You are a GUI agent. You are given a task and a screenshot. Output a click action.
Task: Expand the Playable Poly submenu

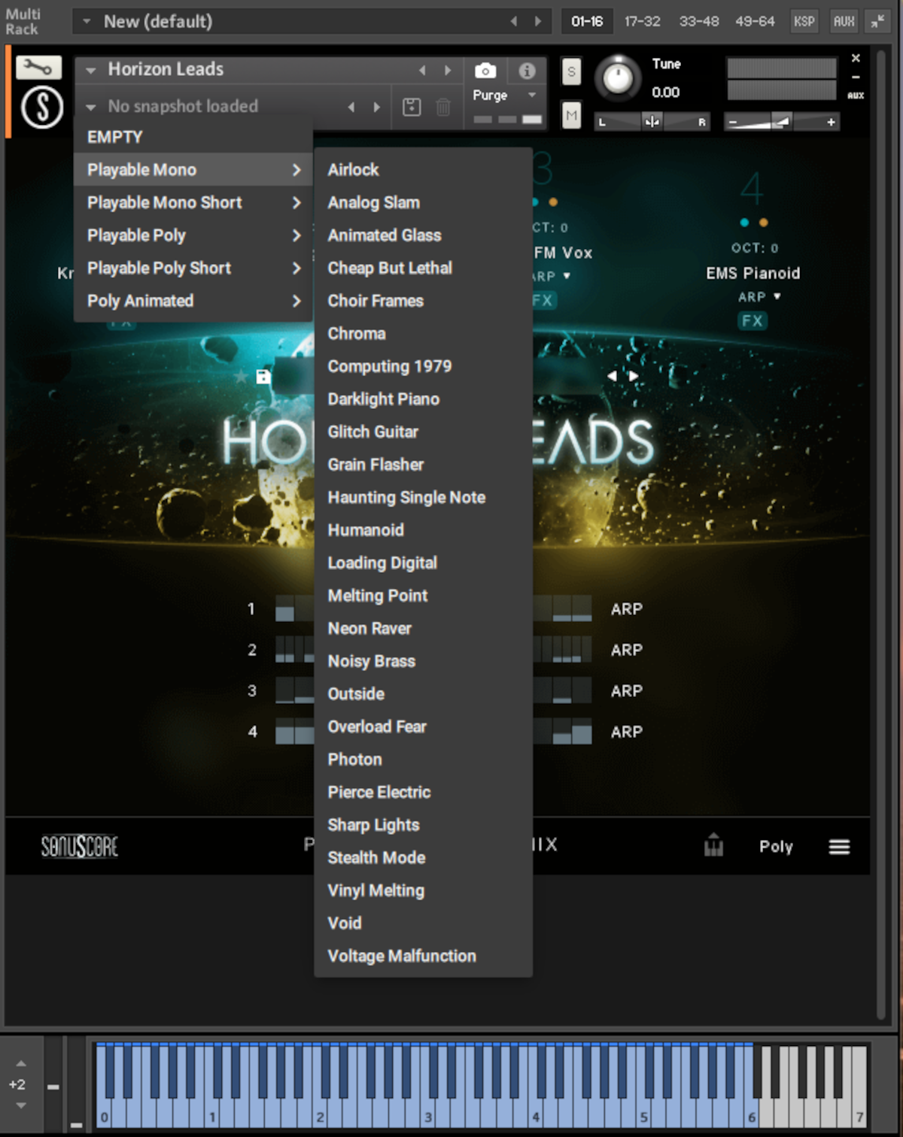[x=193, y=235]
